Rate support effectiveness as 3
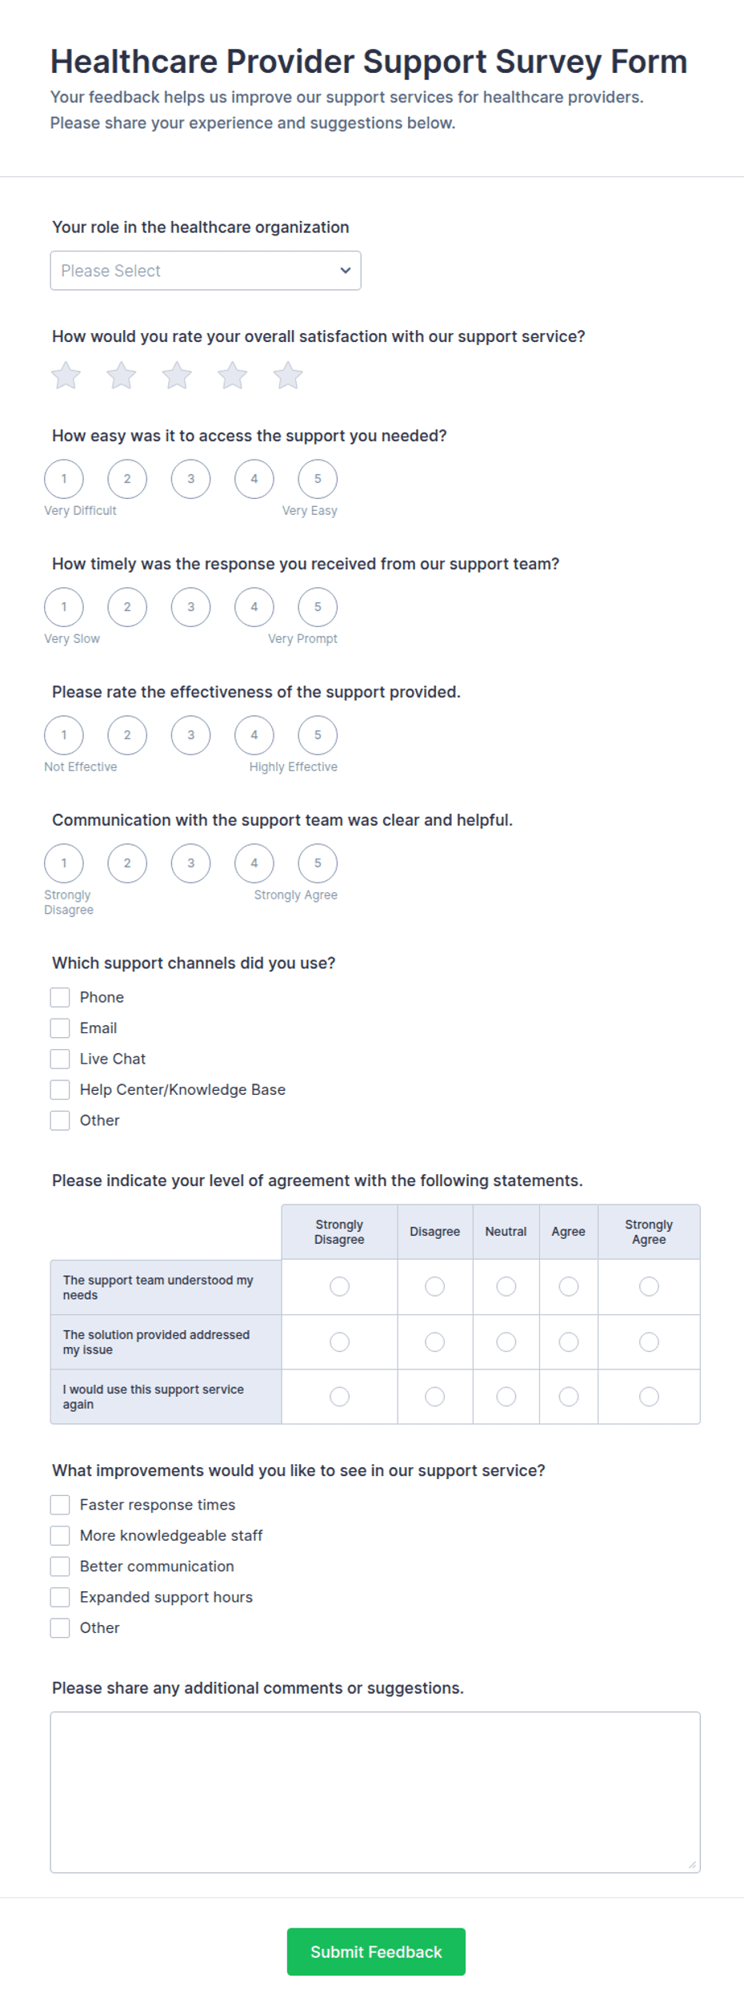 point(190,735)
